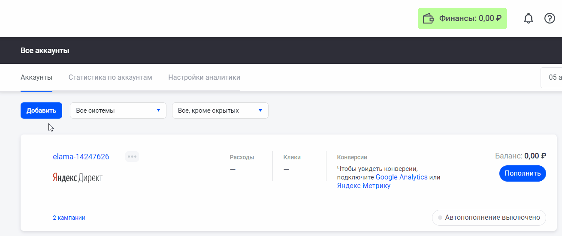Expand the Все, кроме скрытых filter
Screen dimensions: 562x236
pos(220,111)
